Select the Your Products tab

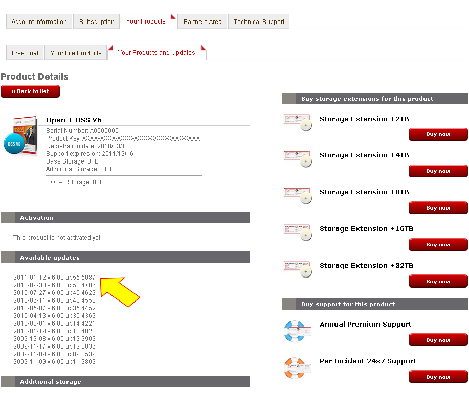(146, 21)
